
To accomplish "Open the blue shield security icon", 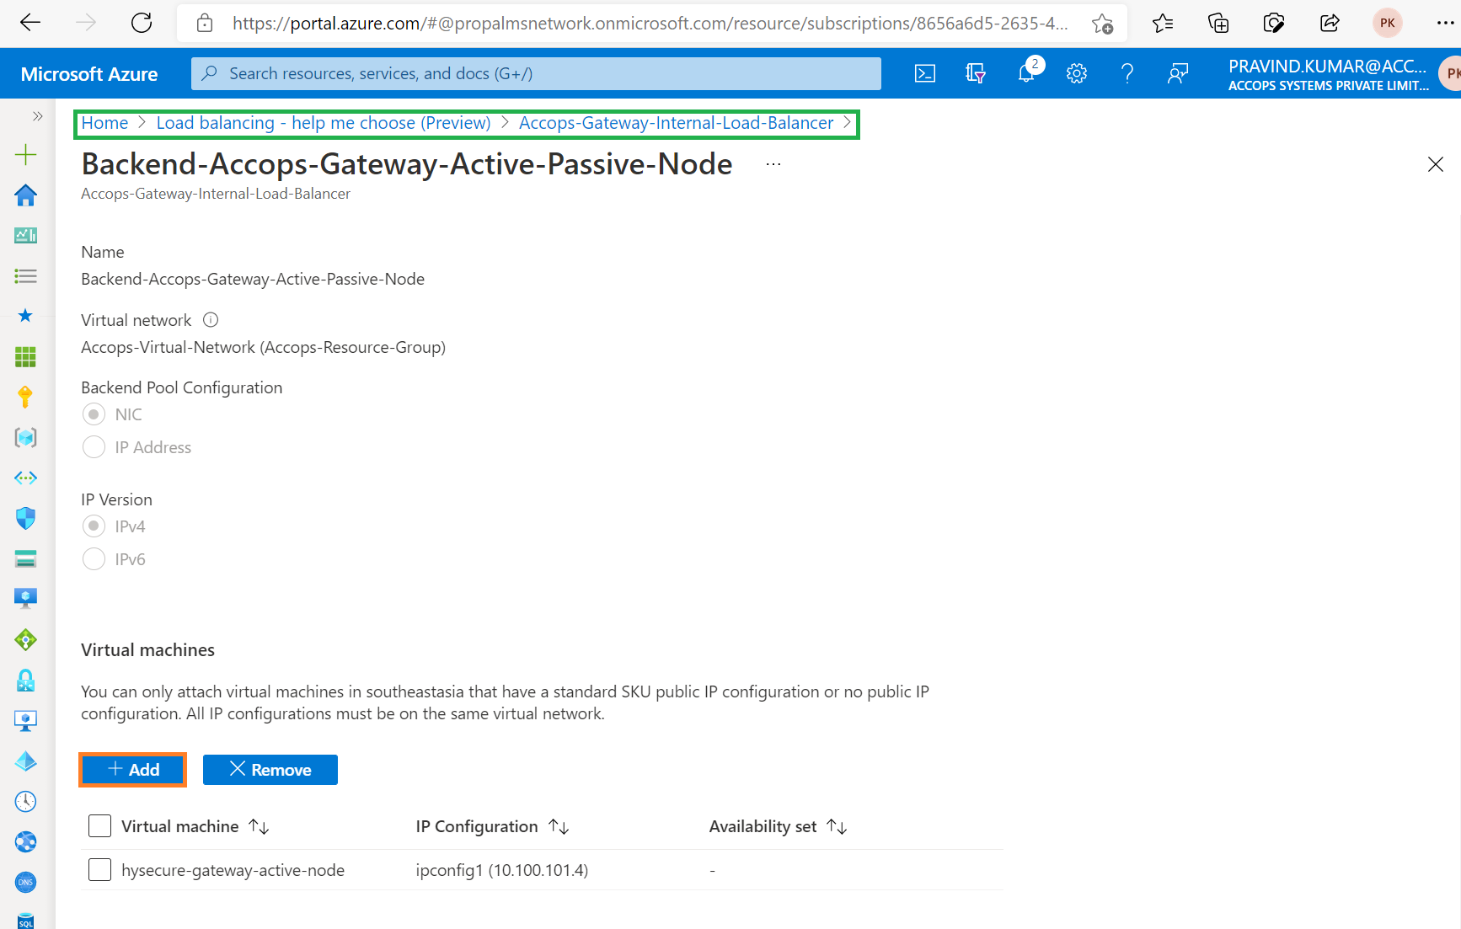I will point(26,518).
